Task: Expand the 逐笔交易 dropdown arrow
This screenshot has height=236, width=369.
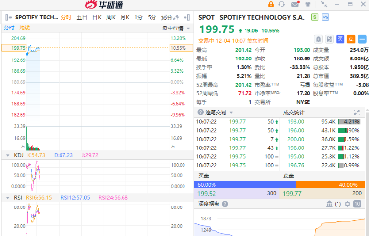Action: click(201, 112)
